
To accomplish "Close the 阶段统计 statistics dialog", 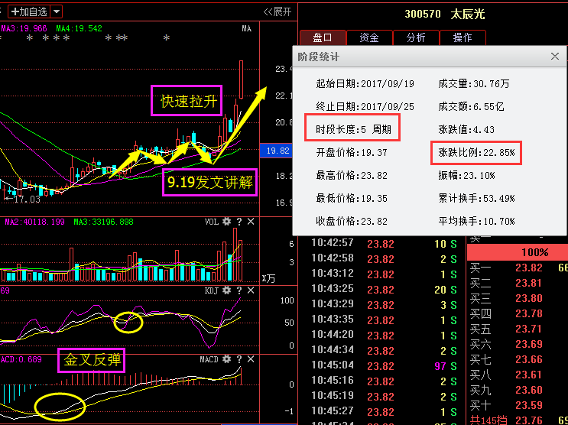I will click(x=555, y=57).
